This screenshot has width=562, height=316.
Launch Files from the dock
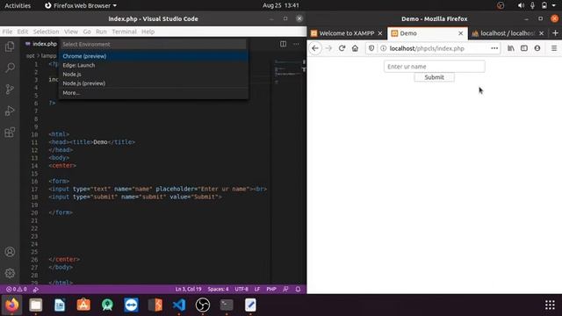coord(35,305)
